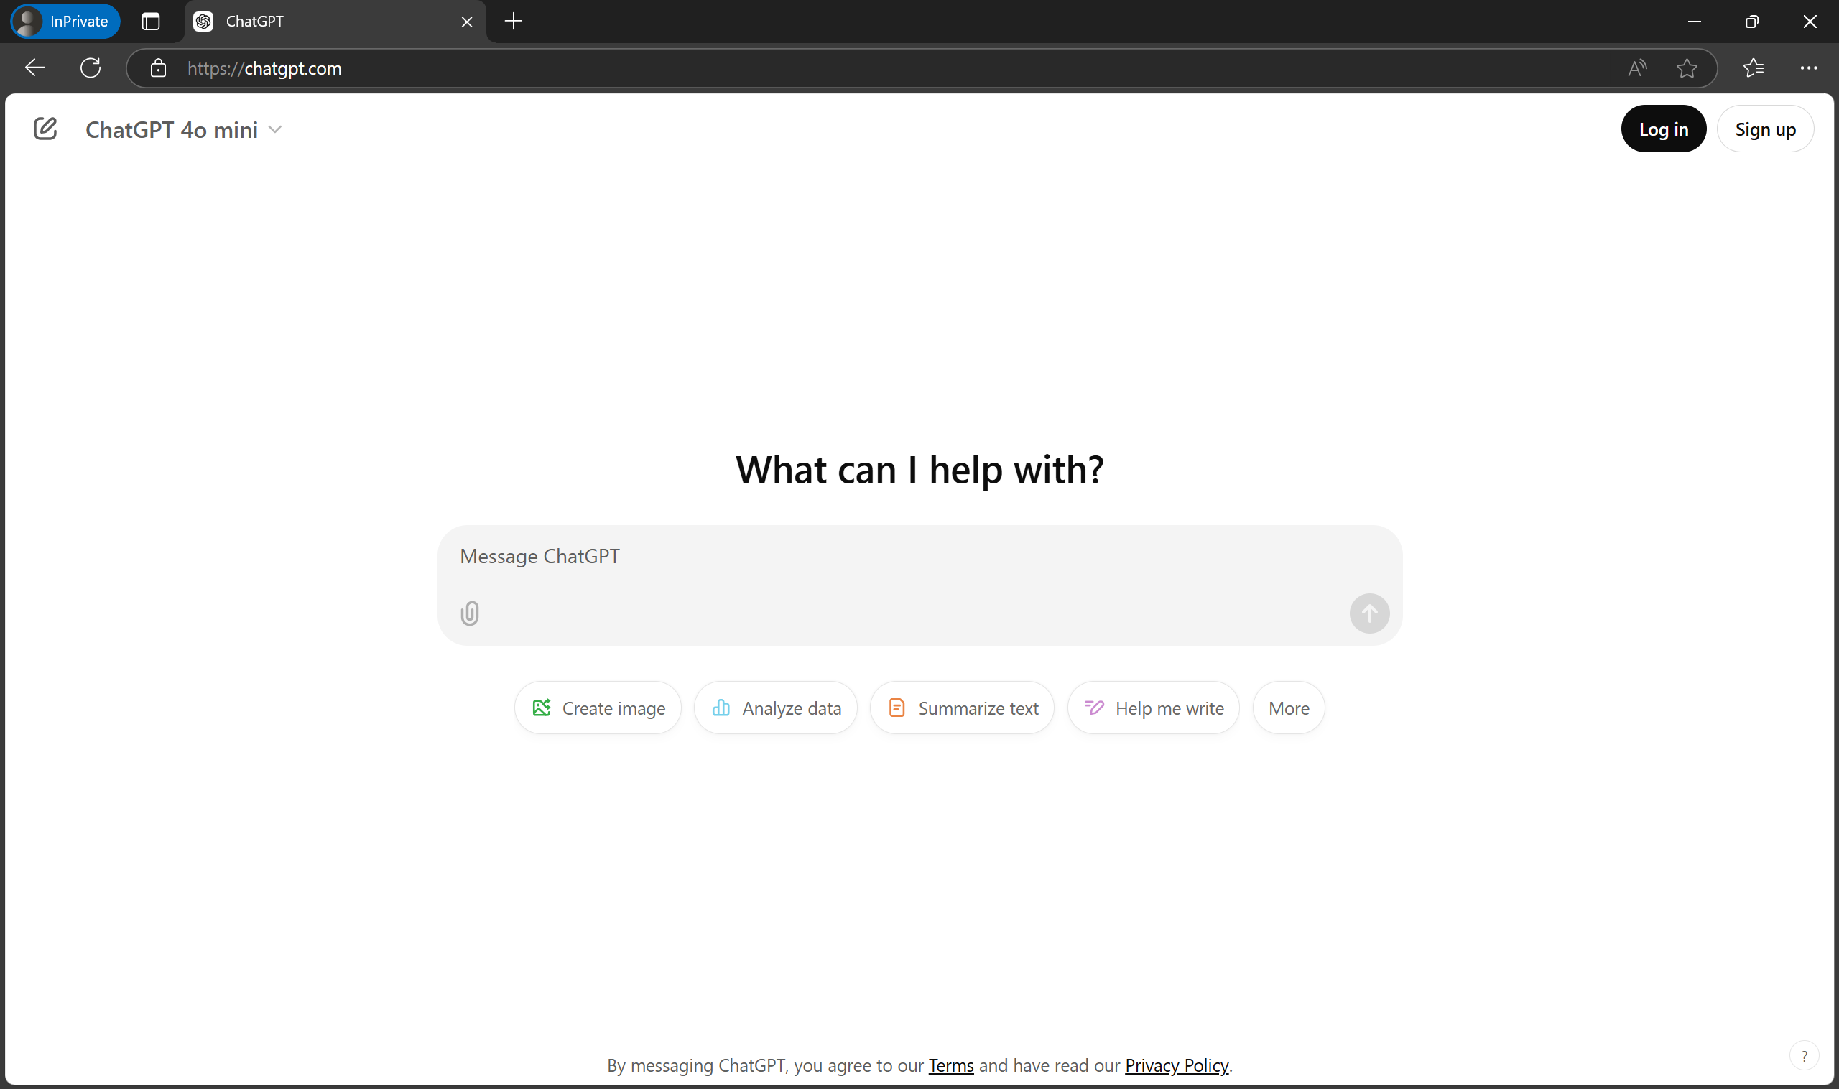This screenshot has height=1089, width=1839.
Task: Switch to the ChatGPT browser tab
Action: (315, 22)
